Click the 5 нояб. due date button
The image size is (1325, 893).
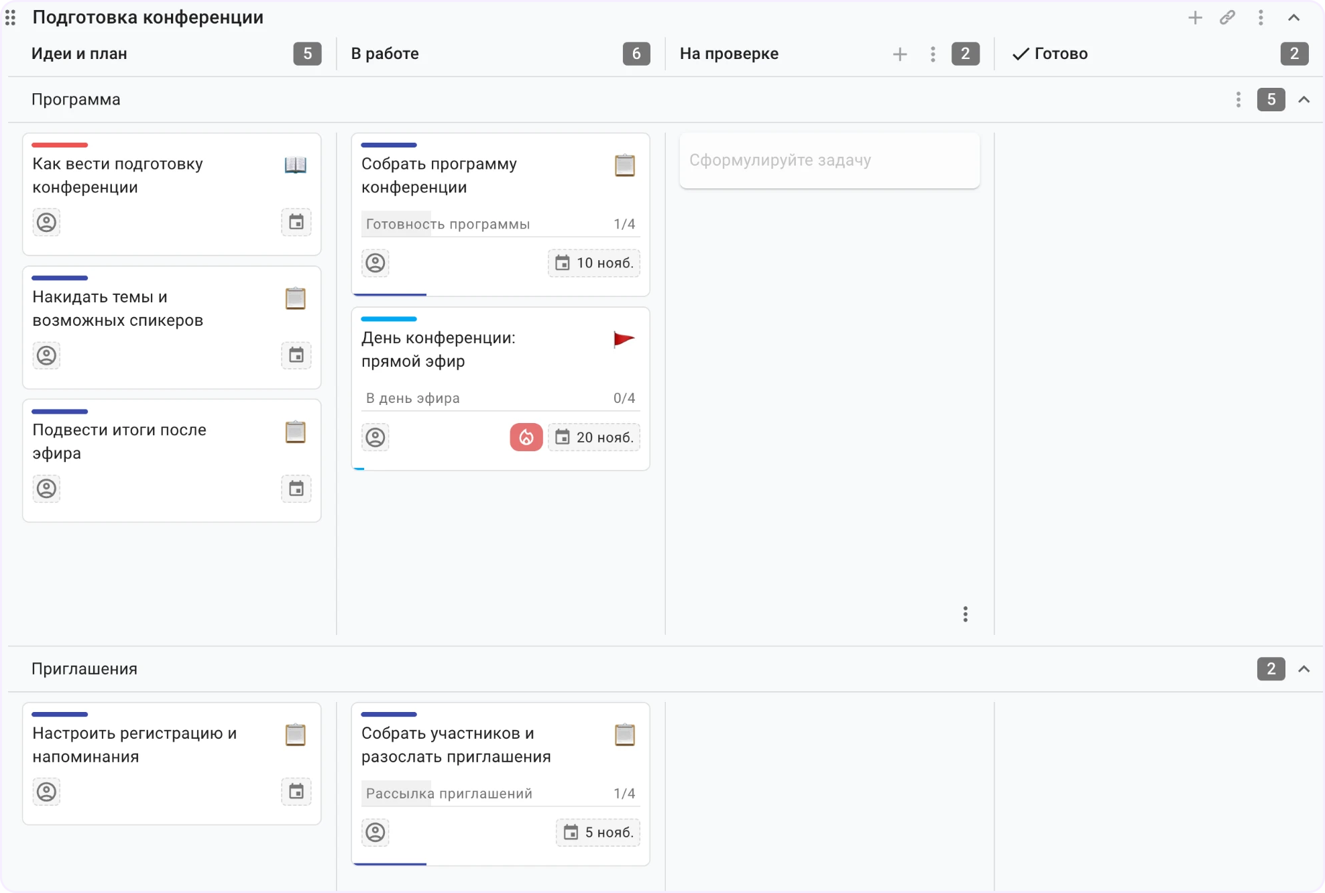(x=598, y=832)
